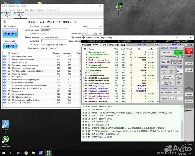Open Файл menu in CrystalDiskInfo
Screen dimensions: 195x156
tap(4, 10)
